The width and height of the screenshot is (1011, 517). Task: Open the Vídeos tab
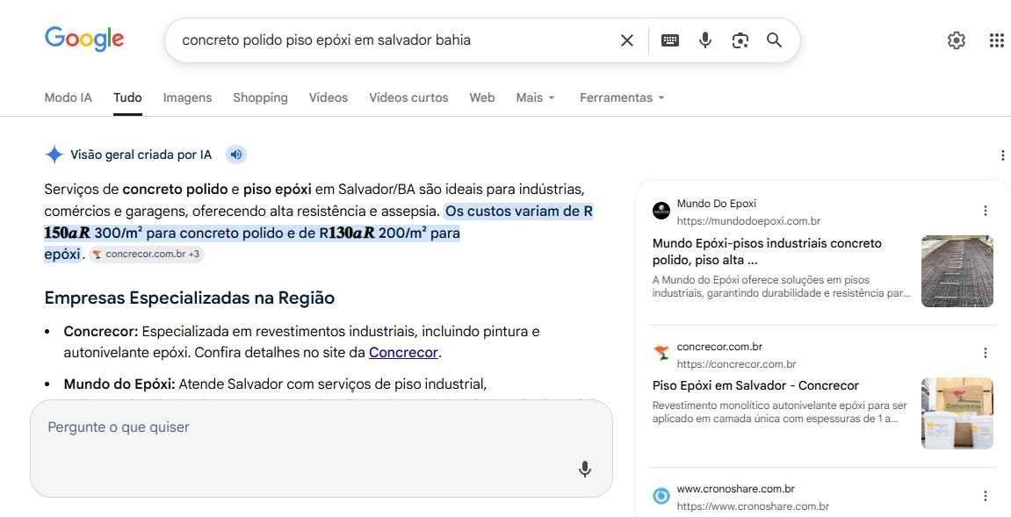coord(329,98)
